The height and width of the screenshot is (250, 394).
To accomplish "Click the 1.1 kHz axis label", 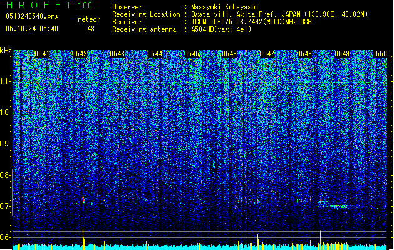I will (5, 81).
